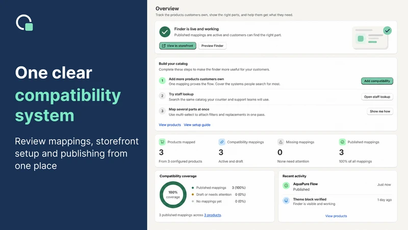Click the Theme block verified icon

pos(286,200)
